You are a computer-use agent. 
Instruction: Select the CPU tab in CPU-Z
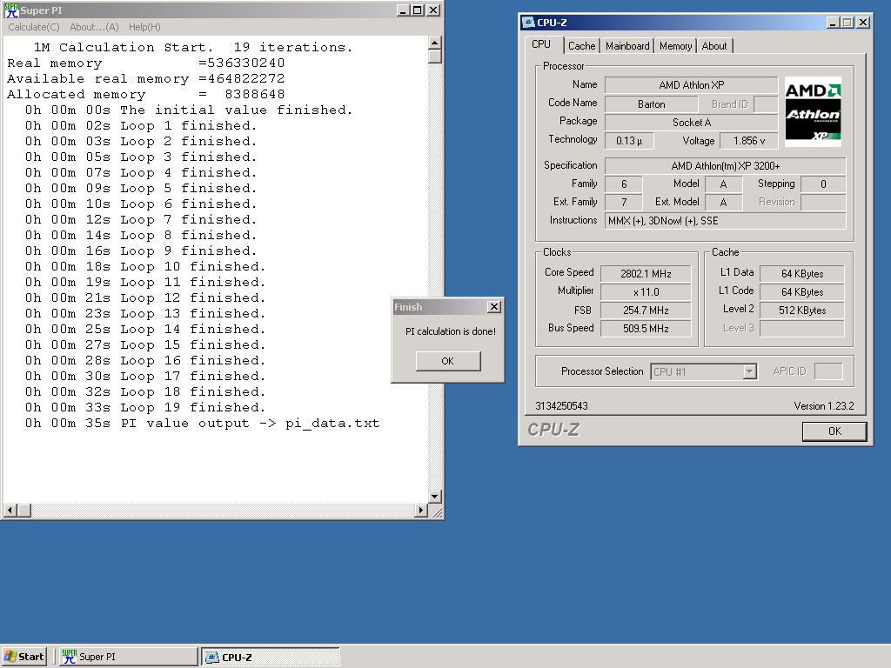point(541,44)
